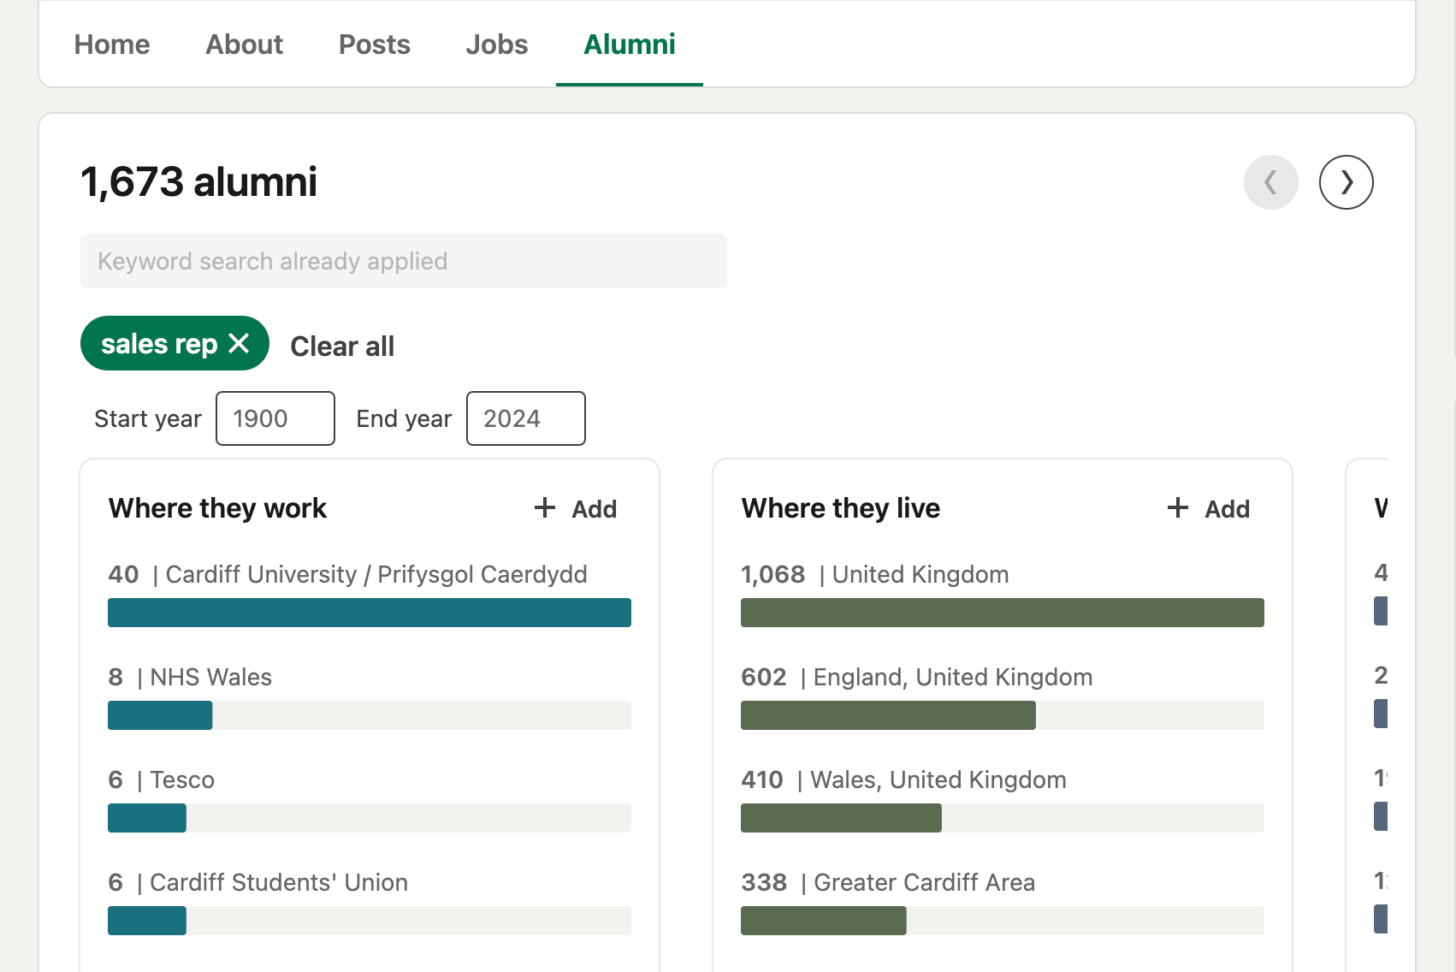Click the Where they live heading
The image size is (1456, 972).
coord(841,508)
